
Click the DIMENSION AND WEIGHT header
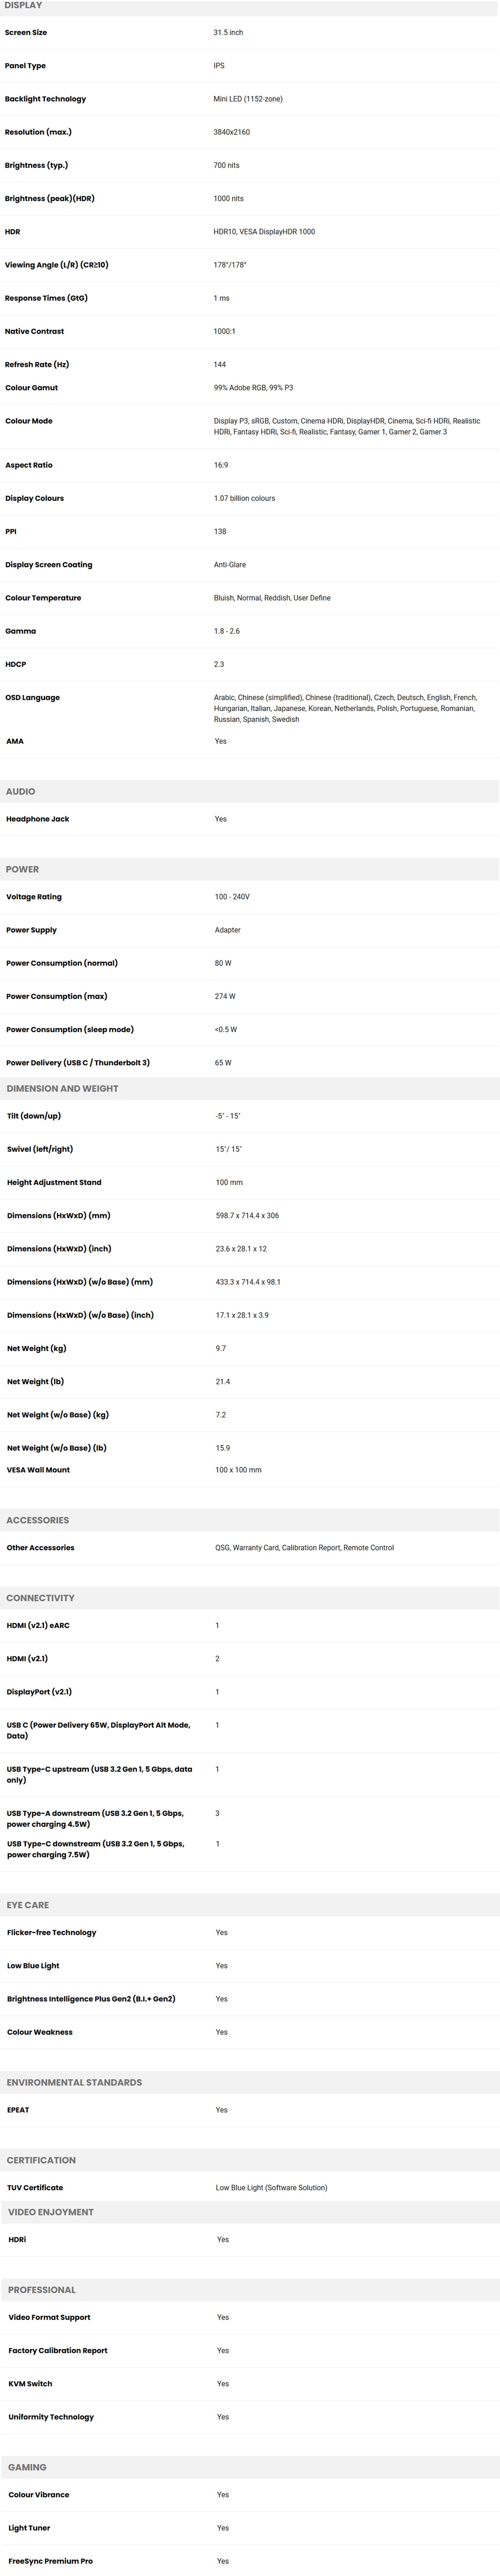[62, 1088]
